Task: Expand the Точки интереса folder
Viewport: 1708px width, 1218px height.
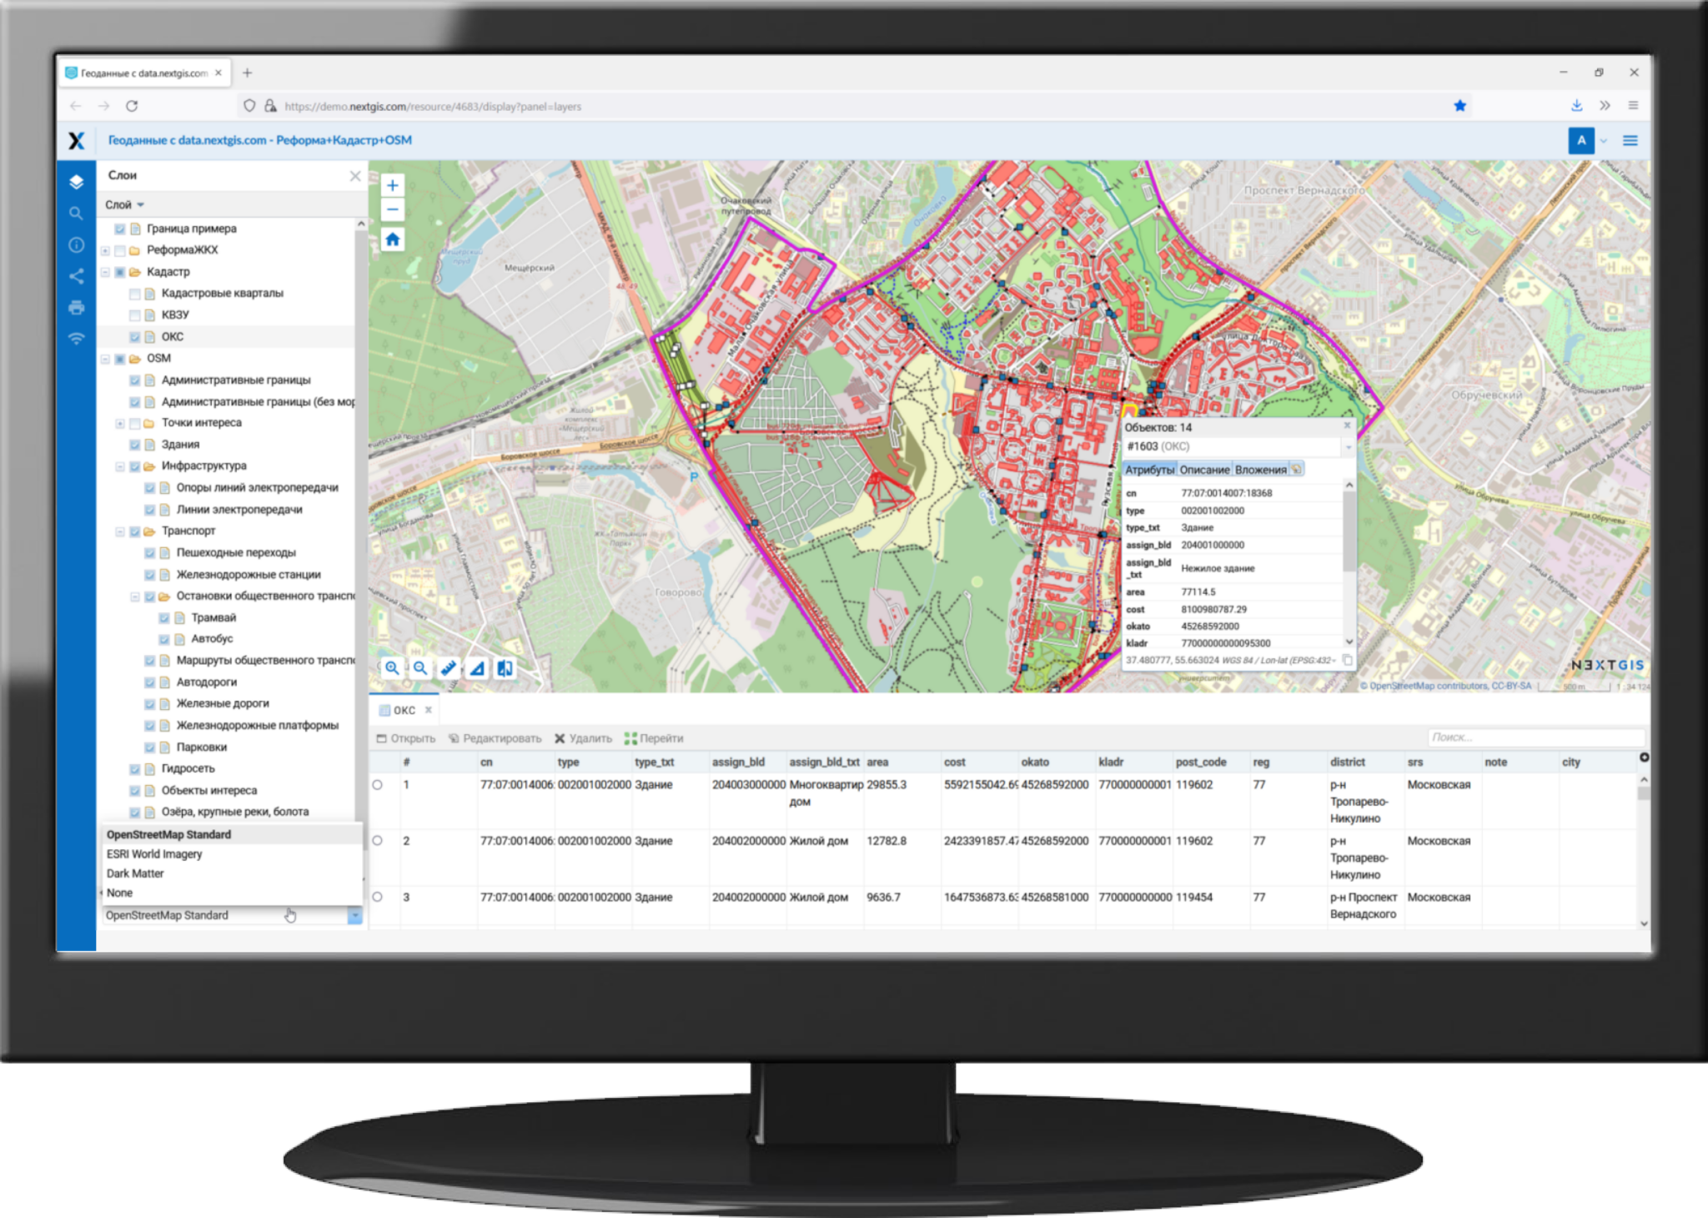Action: [x=120, y=423]
